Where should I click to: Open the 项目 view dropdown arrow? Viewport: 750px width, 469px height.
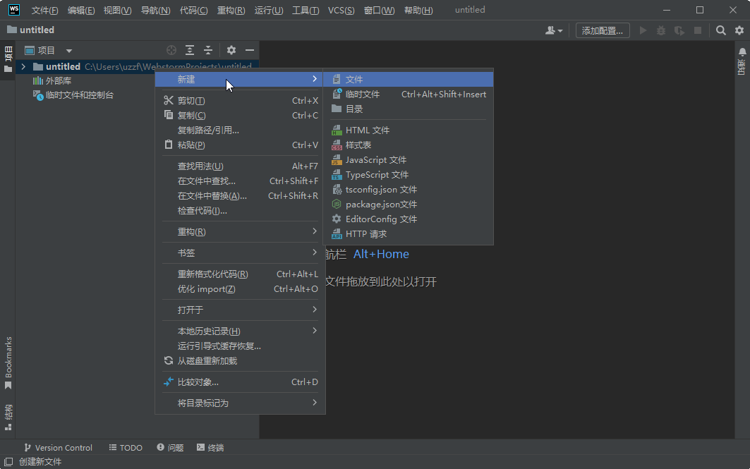(x=69, y=51)
